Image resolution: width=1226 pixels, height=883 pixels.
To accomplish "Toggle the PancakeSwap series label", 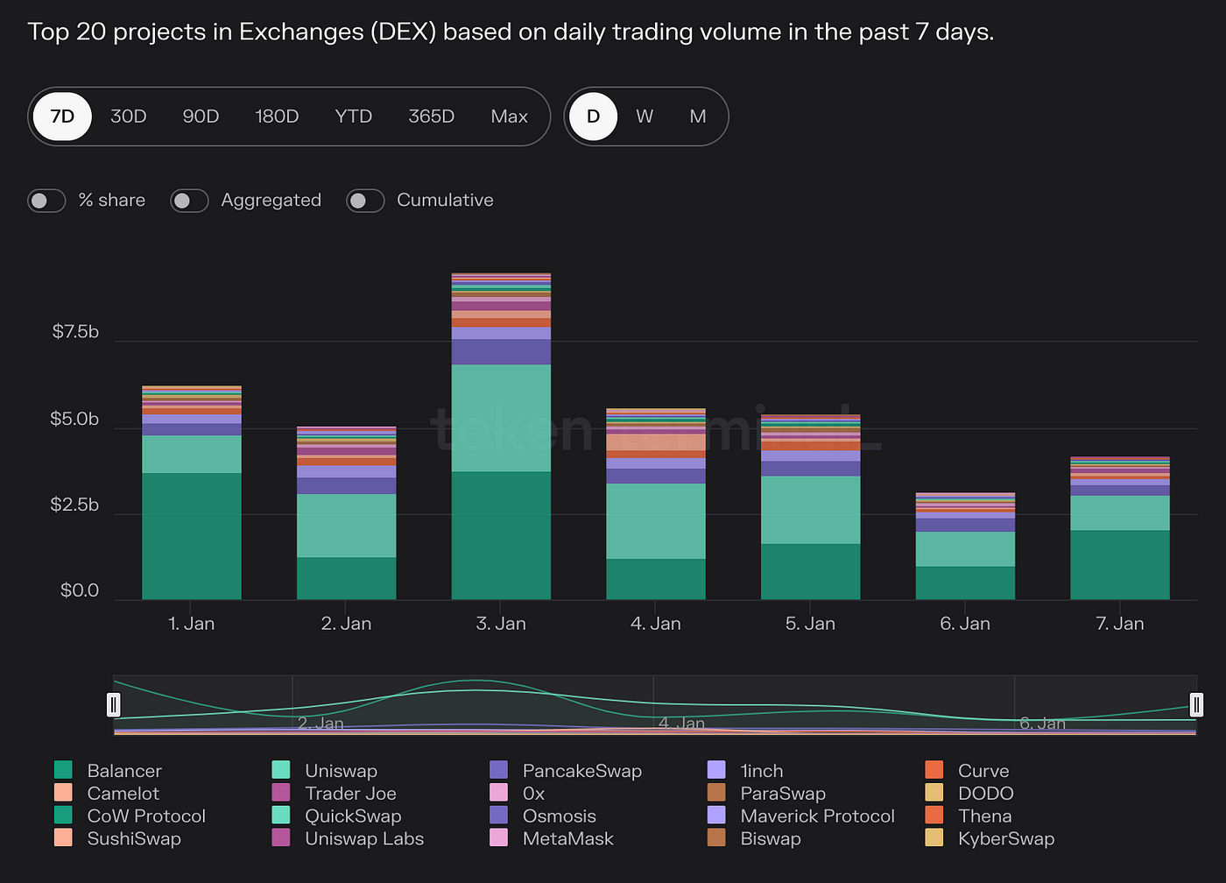I will (582, 771).
